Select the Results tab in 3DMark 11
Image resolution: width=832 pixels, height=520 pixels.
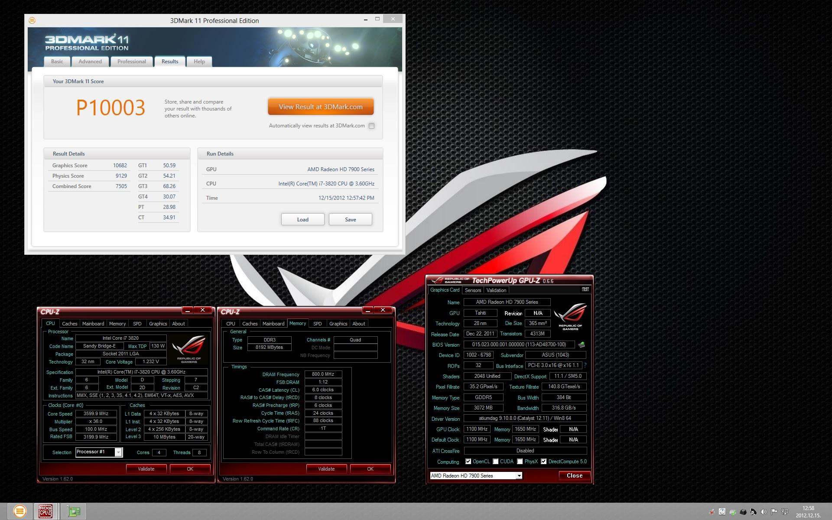click(x=170, y=62)
